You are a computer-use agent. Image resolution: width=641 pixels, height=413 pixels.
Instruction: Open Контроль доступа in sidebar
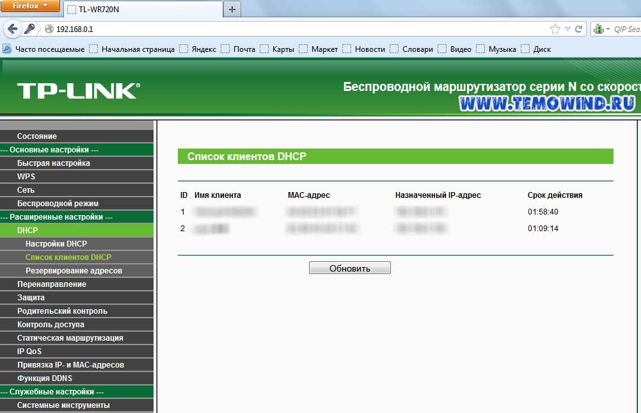tap(77, 325)
